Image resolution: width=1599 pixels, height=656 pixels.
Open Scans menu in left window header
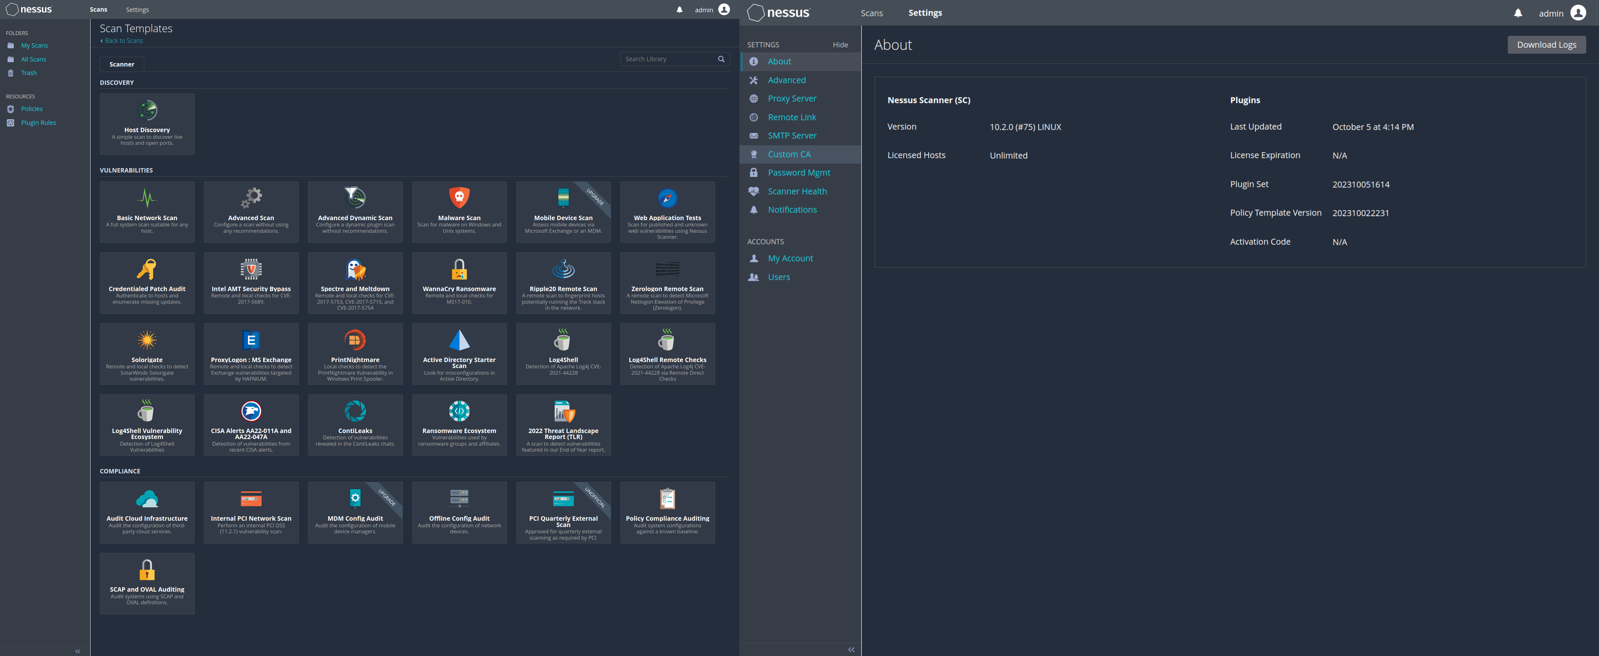click(x=98, y=9)
